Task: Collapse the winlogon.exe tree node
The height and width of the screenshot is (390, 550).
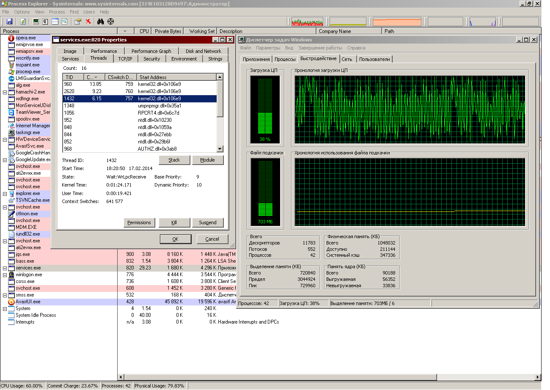Action: 5,275
